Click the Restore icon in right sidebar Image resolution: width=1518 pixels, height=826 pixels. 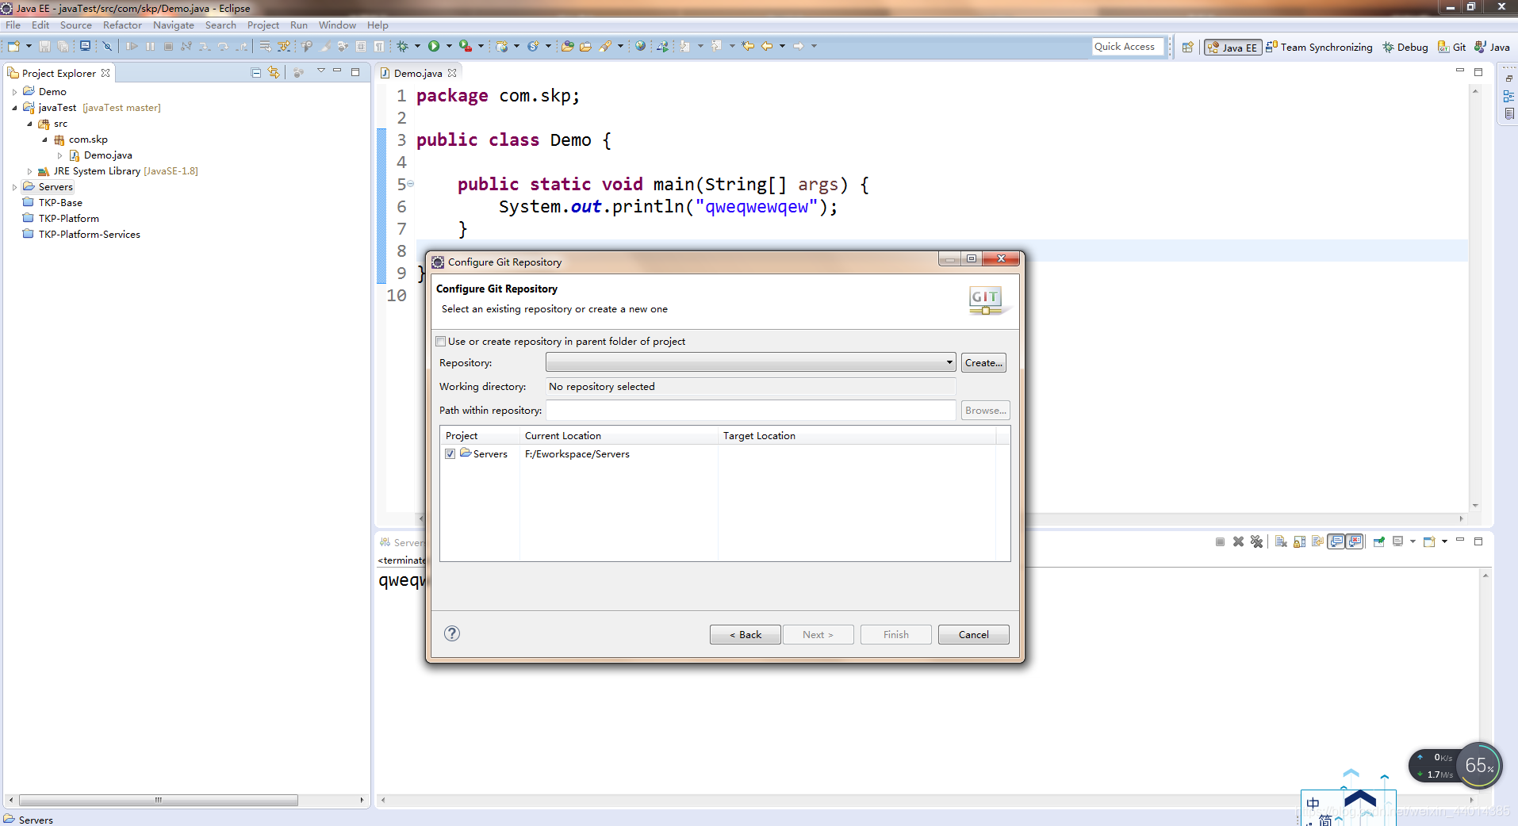(1508, 78)
